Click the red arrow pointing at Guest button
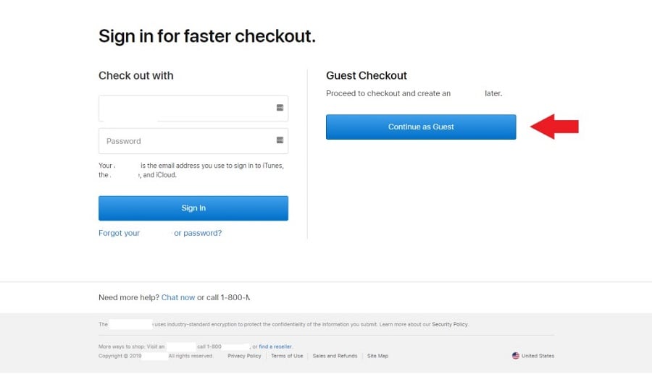The height and width of the screenshot is (379, 652). tap(554, 127)
